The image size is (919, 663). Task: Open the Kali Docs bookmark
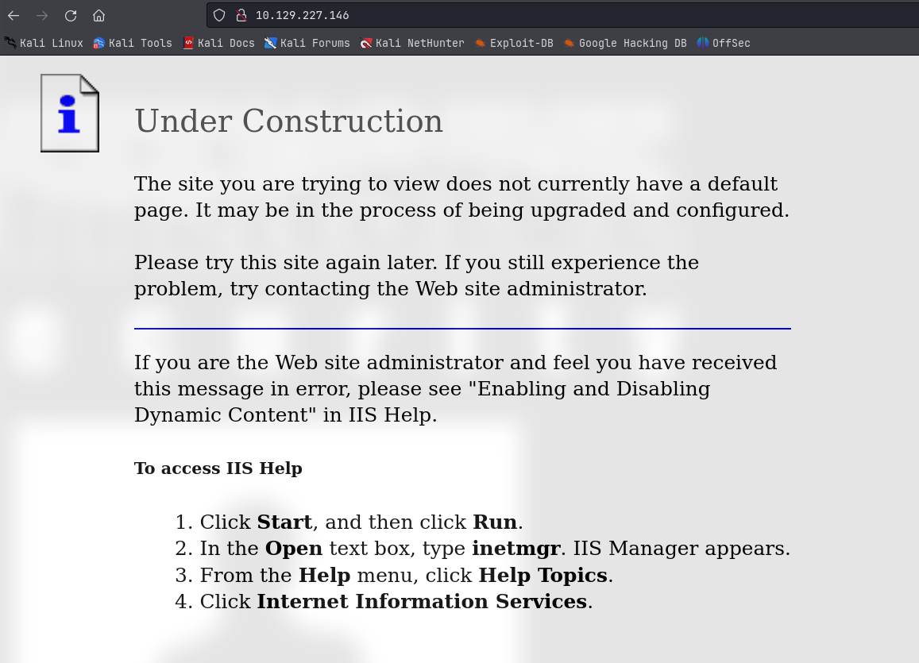(x=218, y=43)
